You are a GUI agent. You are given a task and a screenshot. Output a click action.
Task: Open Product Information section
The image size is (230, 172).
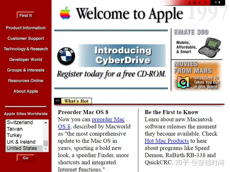point(26,28)
